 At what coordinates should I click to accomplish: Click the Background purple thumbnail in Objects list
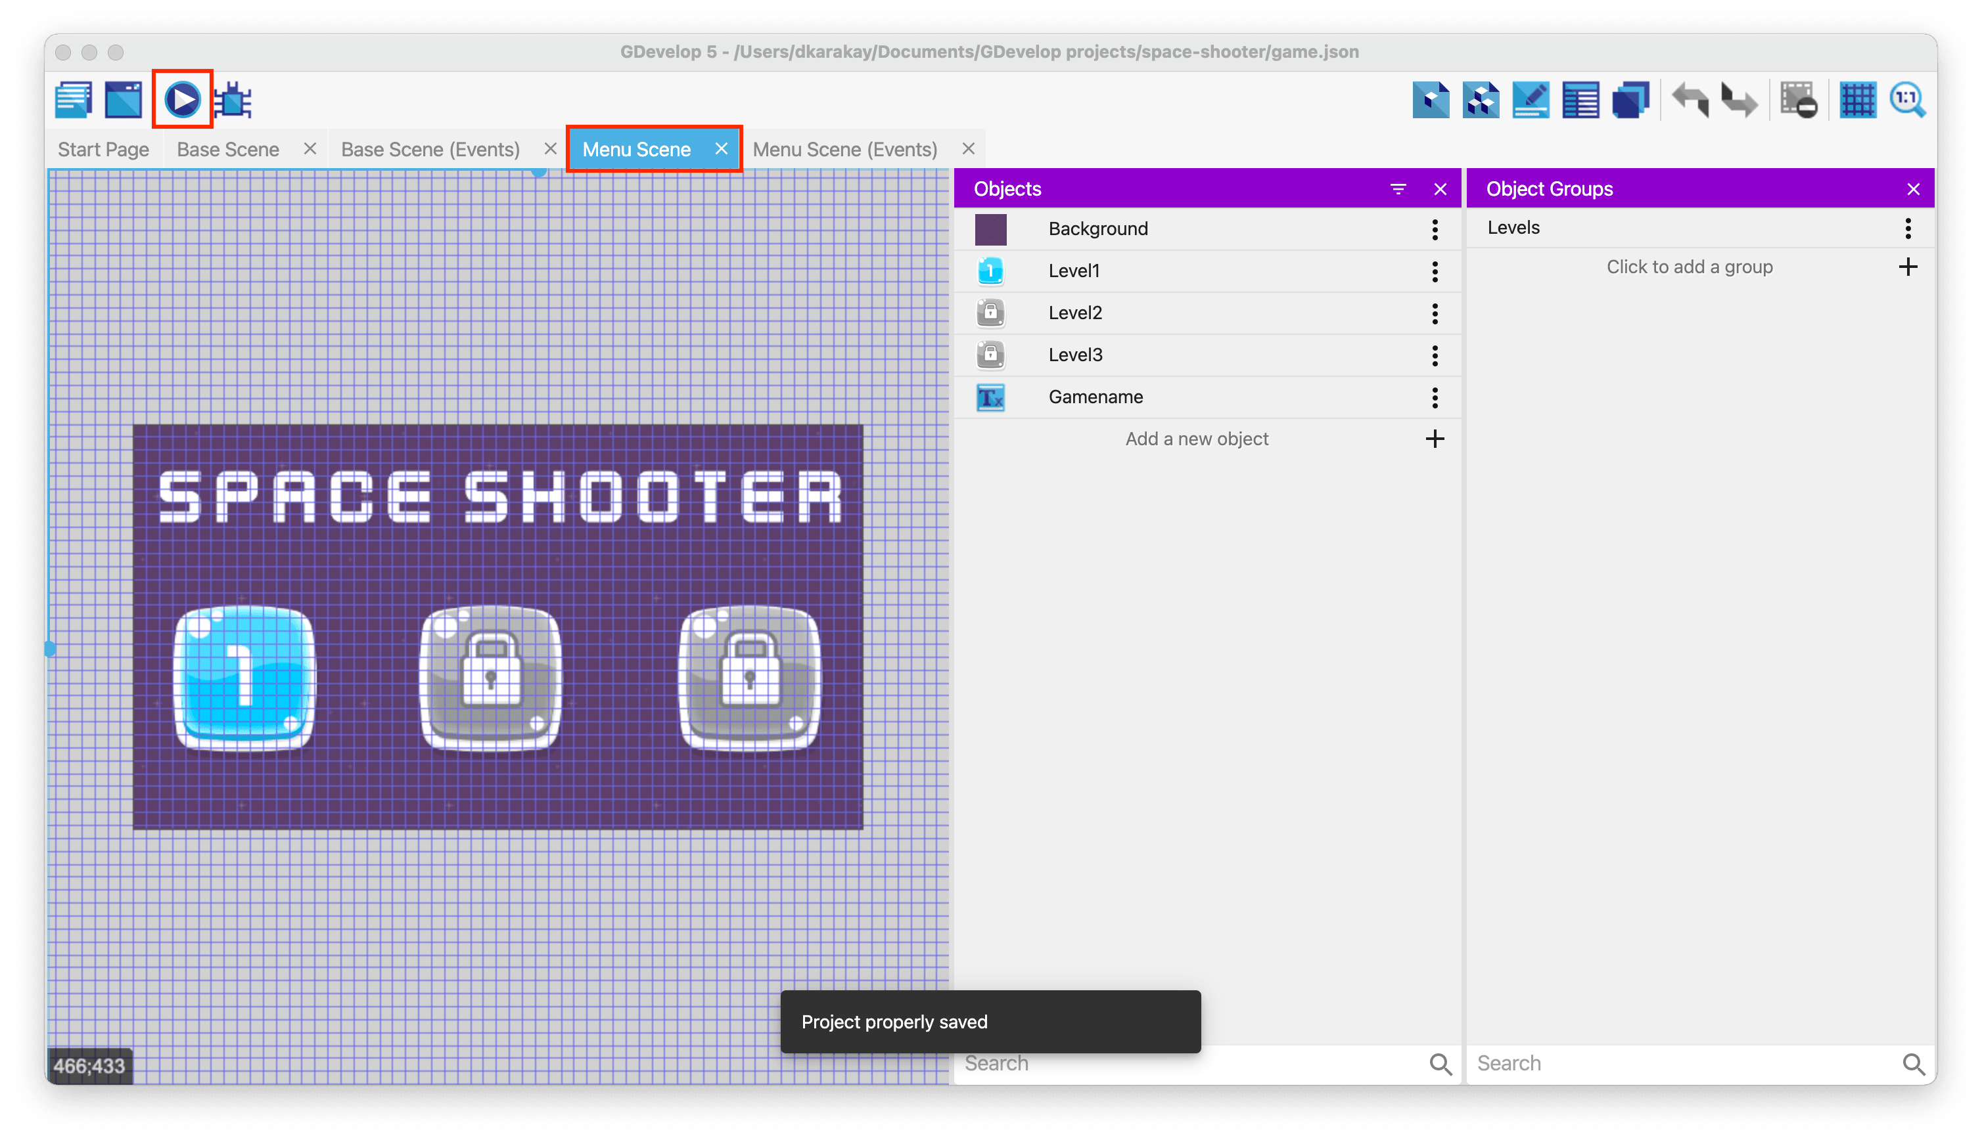[990, 229]
